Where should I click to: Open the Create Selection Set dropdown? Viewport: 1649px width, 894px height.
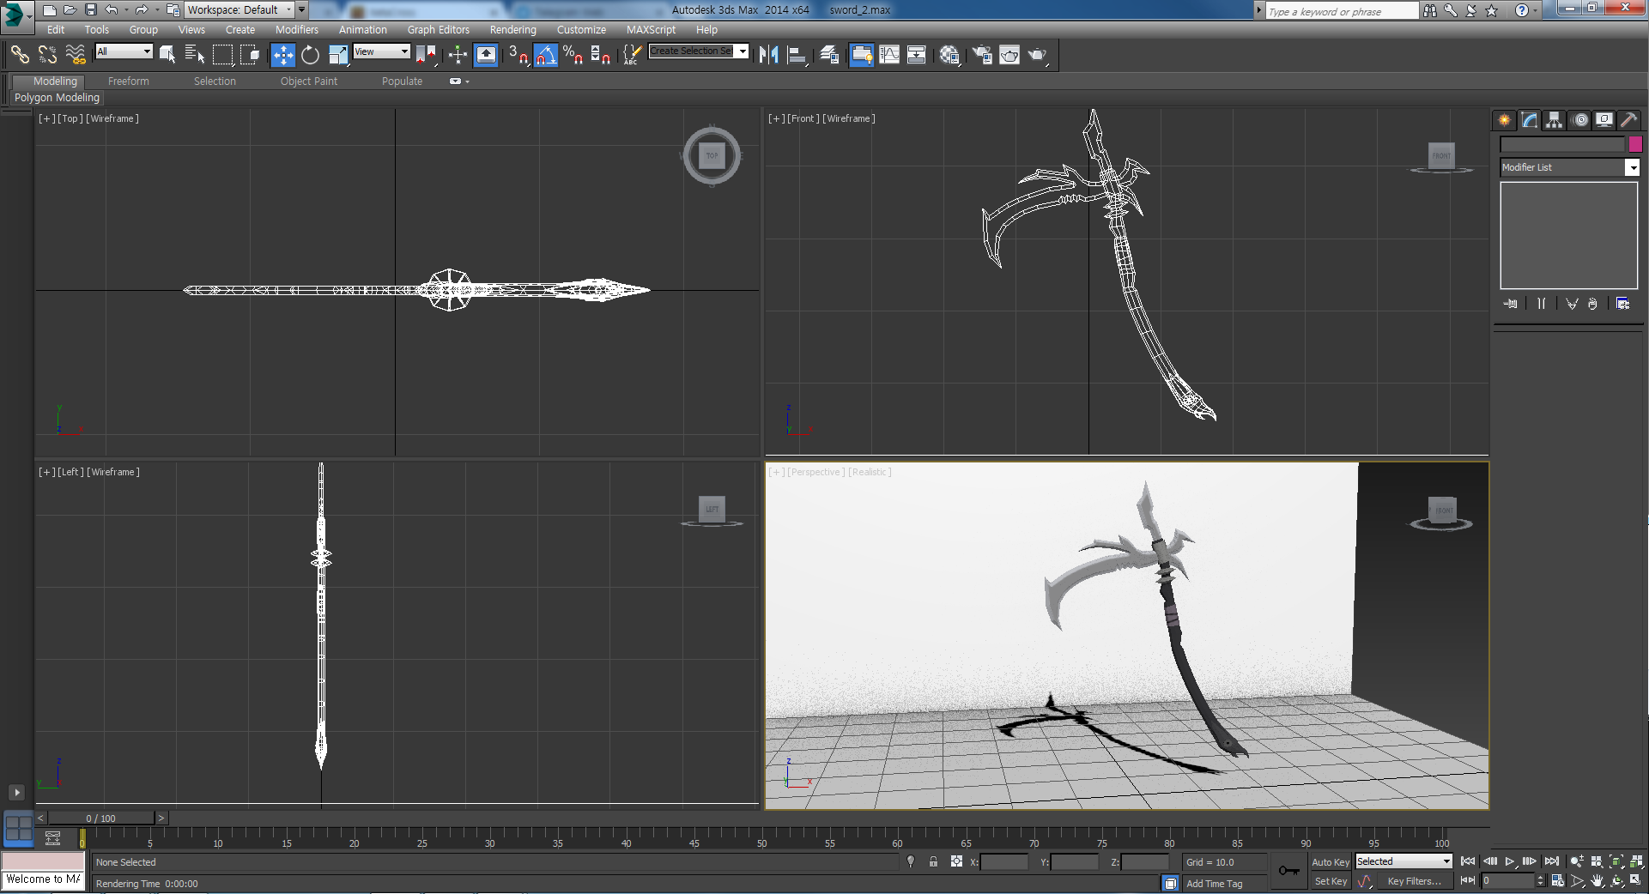click(743, 51)
